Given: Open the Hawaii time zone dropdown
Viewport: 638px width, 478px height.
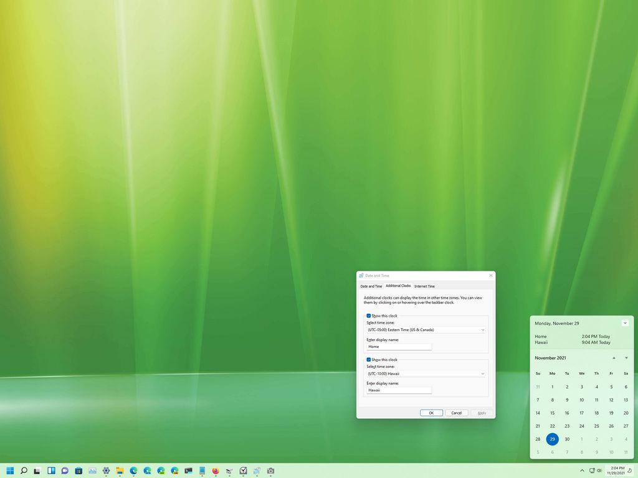Looking at the screenshot, I should pos(483,373).
